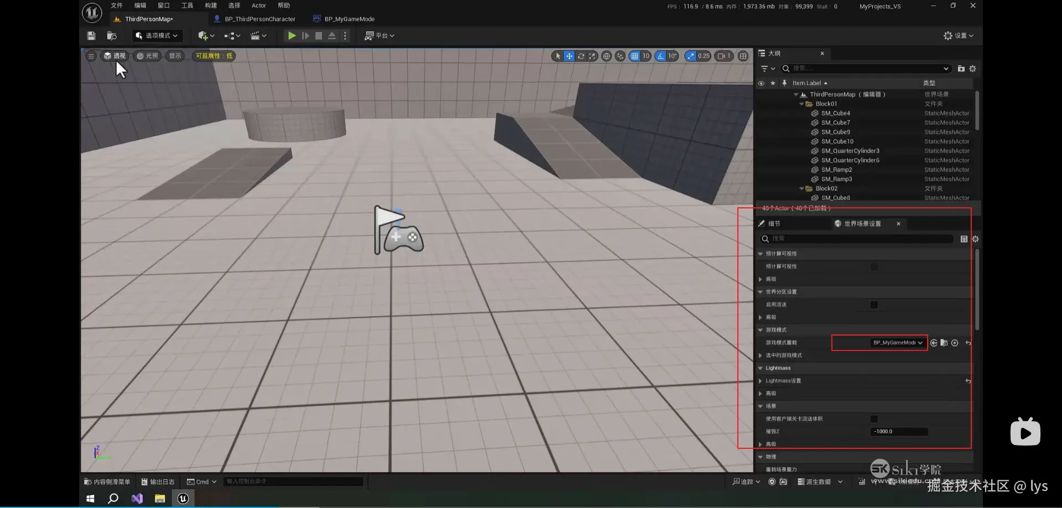Open the 内容侧滑菜单 content drawer
1062x508 pixels.
tap(107, 482)
